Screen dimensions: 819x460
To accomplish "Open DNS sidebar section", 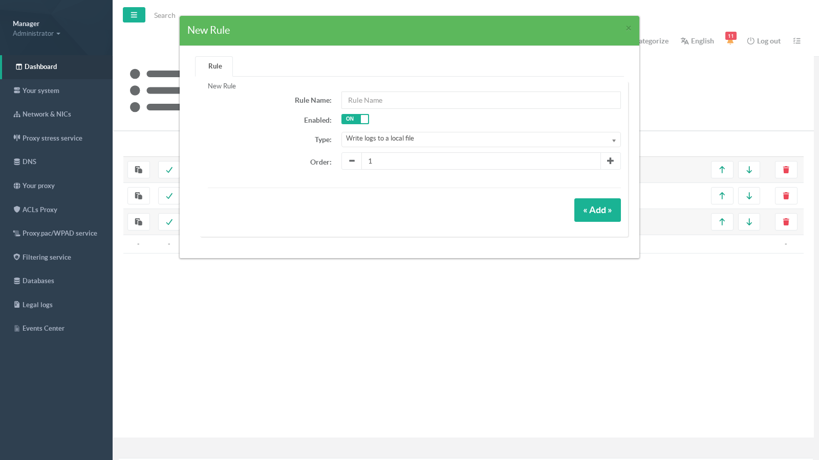I will tap(56, 162).
